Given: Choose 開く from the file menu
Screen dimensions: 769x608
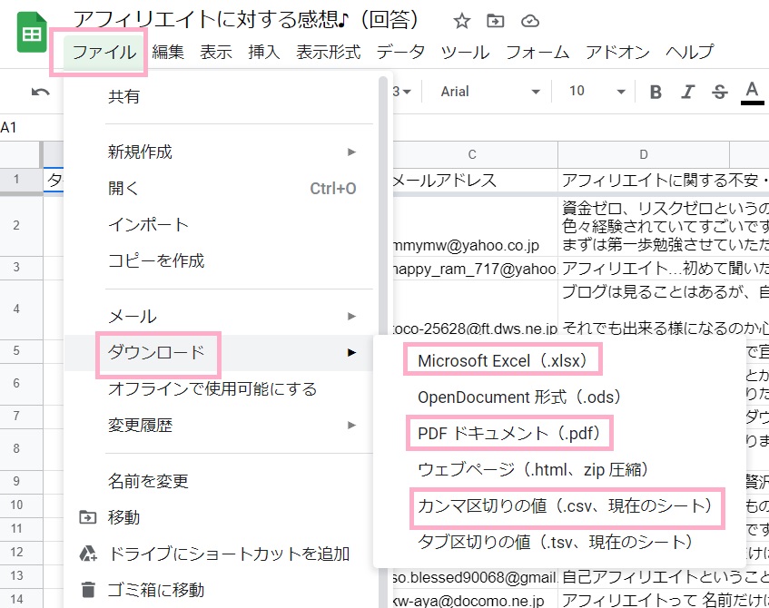Looking at the screenshot, I should (222, 188).
